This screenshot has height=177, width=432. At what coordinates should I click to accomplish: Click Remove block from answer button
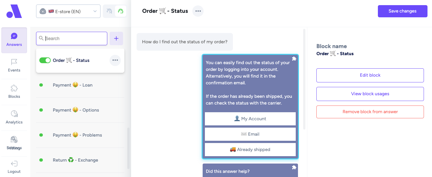(370, 112)
